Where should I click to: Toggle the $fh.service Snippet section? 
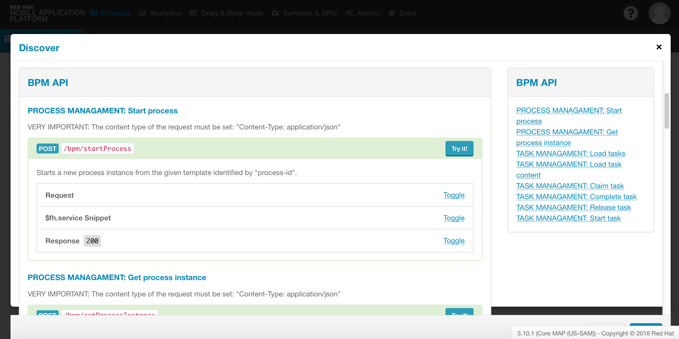pyautogui.click(x=454, y=218)
